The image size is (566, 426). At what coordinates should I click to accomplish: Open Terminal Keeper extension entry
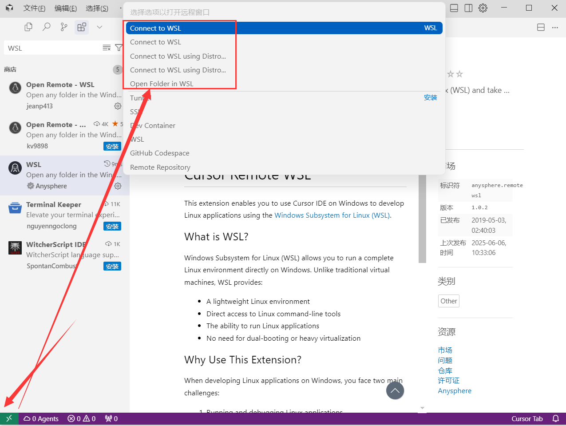coord(65,215)
